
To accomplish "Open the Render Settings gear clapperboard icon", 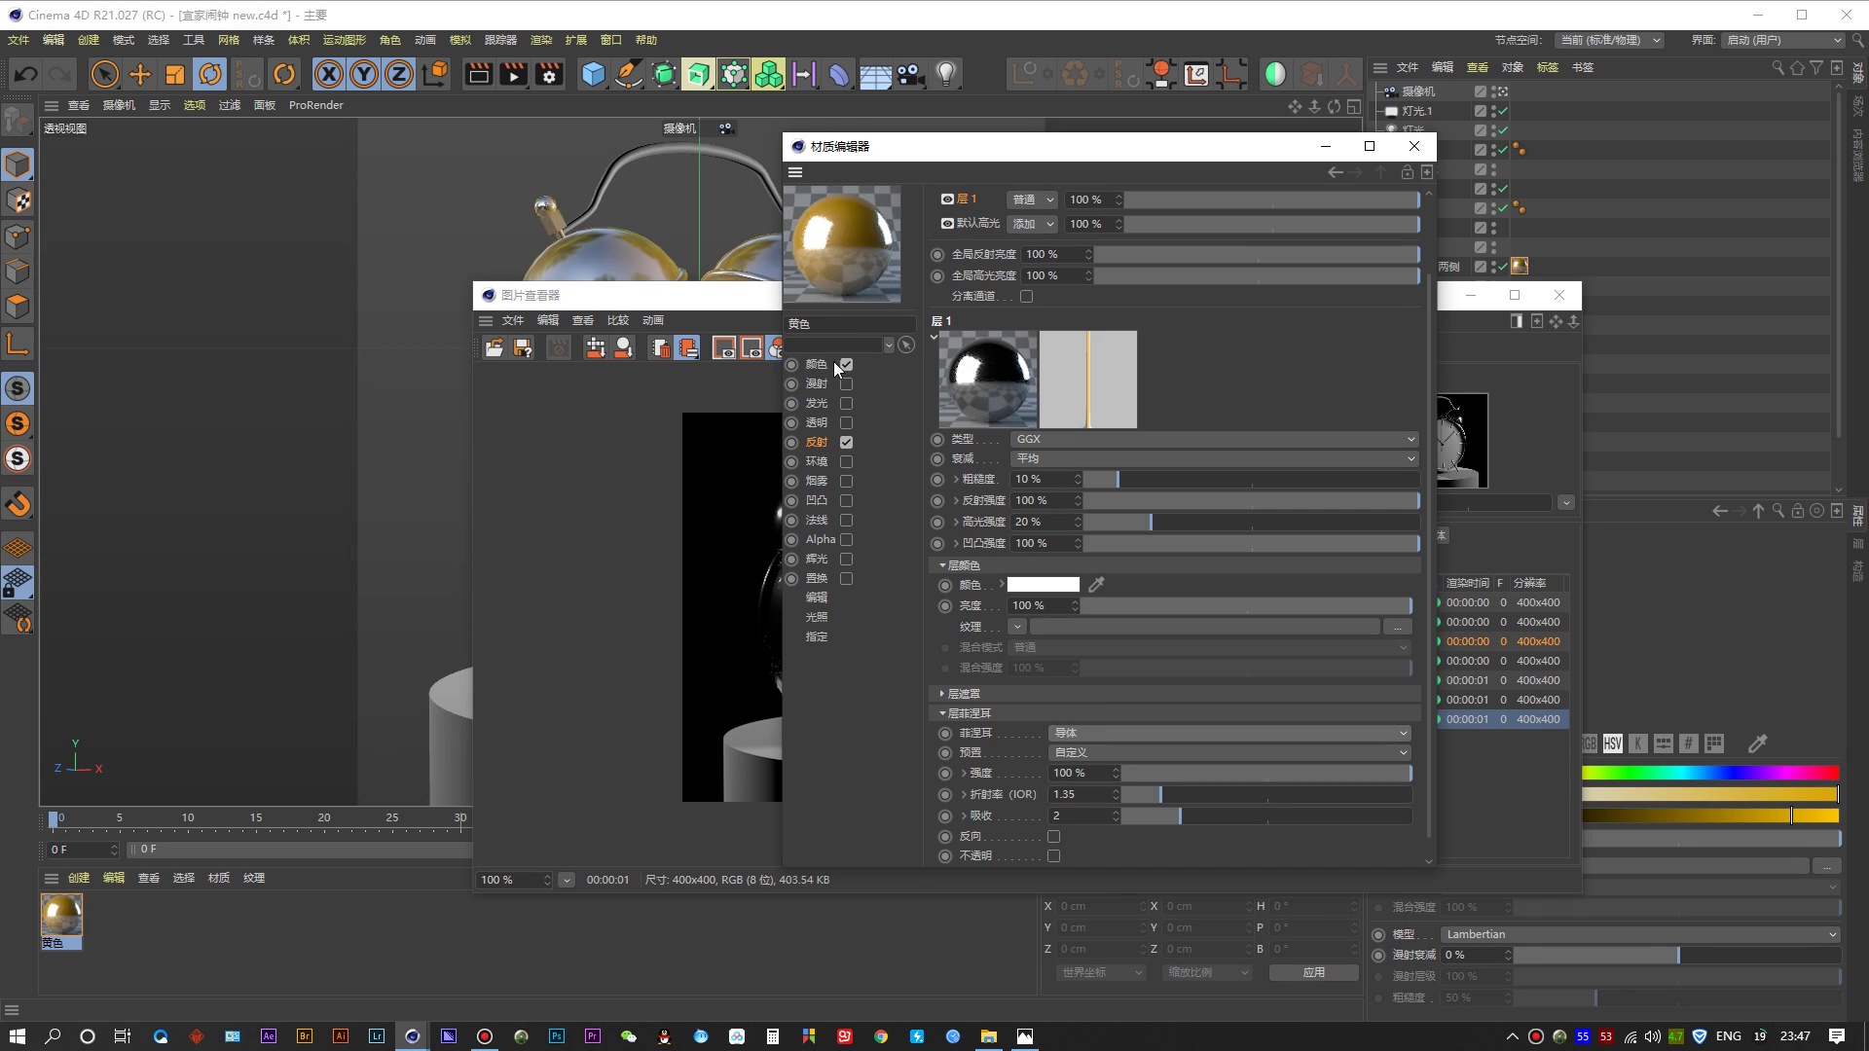I will [549, 74].
